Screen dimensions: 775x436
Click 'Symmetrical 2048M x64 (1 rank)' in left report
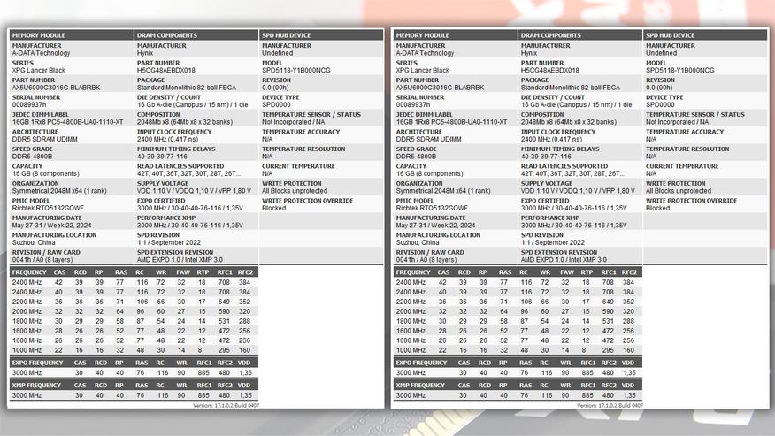click(x=59, y=191)
